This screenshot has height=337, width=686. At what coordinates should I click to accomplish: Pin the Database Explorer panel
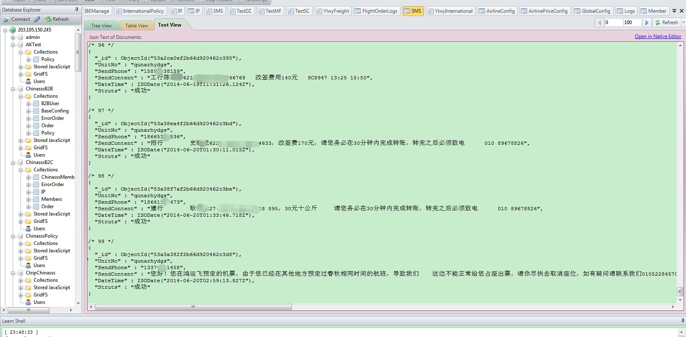[77, 9]
